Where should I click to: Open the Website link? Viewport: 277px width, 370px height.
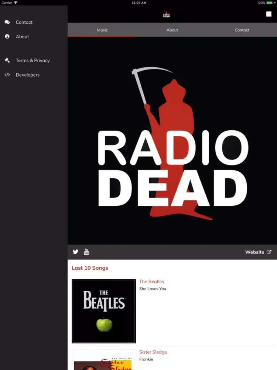pos(258,252)
